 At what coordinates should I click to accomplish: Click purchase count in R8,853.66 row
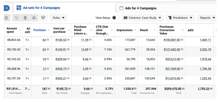pyautogui.click(x=44, y=40)
